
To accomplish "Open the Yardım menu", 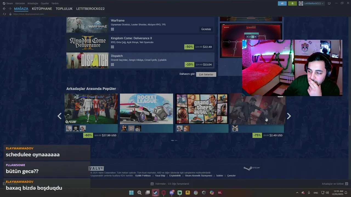I will [55, 3].
